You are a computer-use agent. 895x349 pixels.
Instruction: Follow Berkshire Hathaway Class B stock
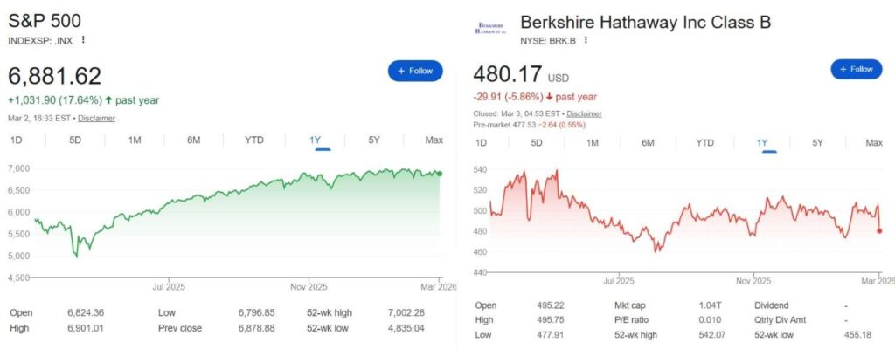click(856, 70)
